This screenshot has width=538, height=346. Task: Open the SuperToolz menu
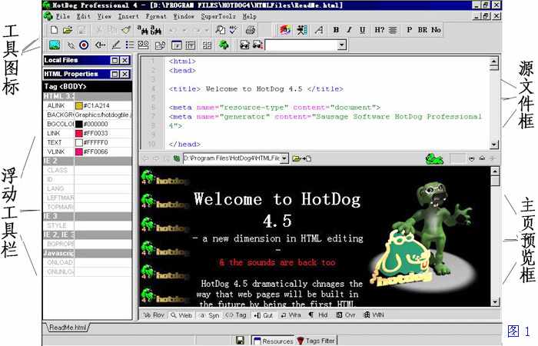(219, 15)
